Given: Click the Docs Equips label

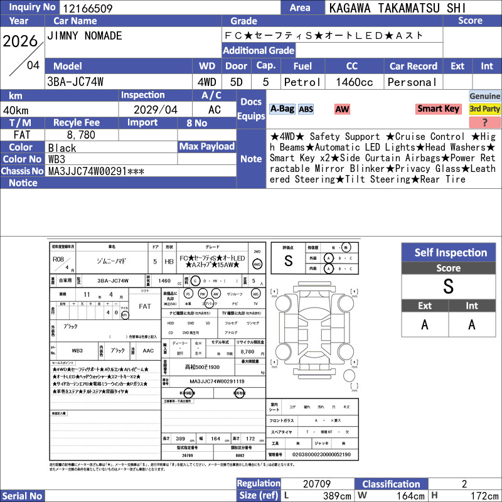Looking at the screenshot, I should click(251, 109).
